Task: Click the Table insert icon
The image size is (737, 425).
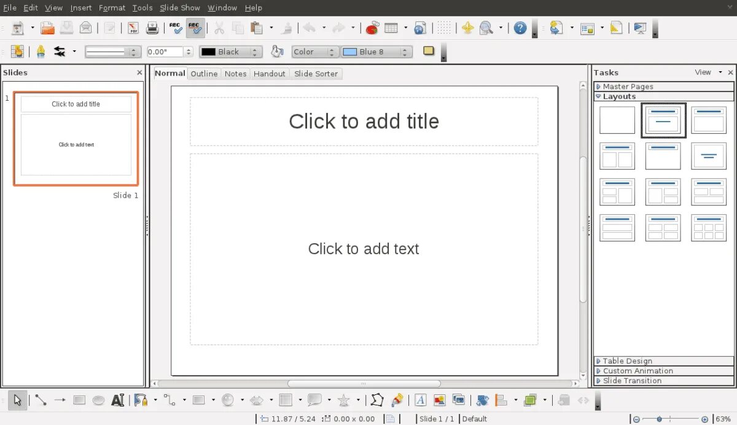Action: pos(391,28)
